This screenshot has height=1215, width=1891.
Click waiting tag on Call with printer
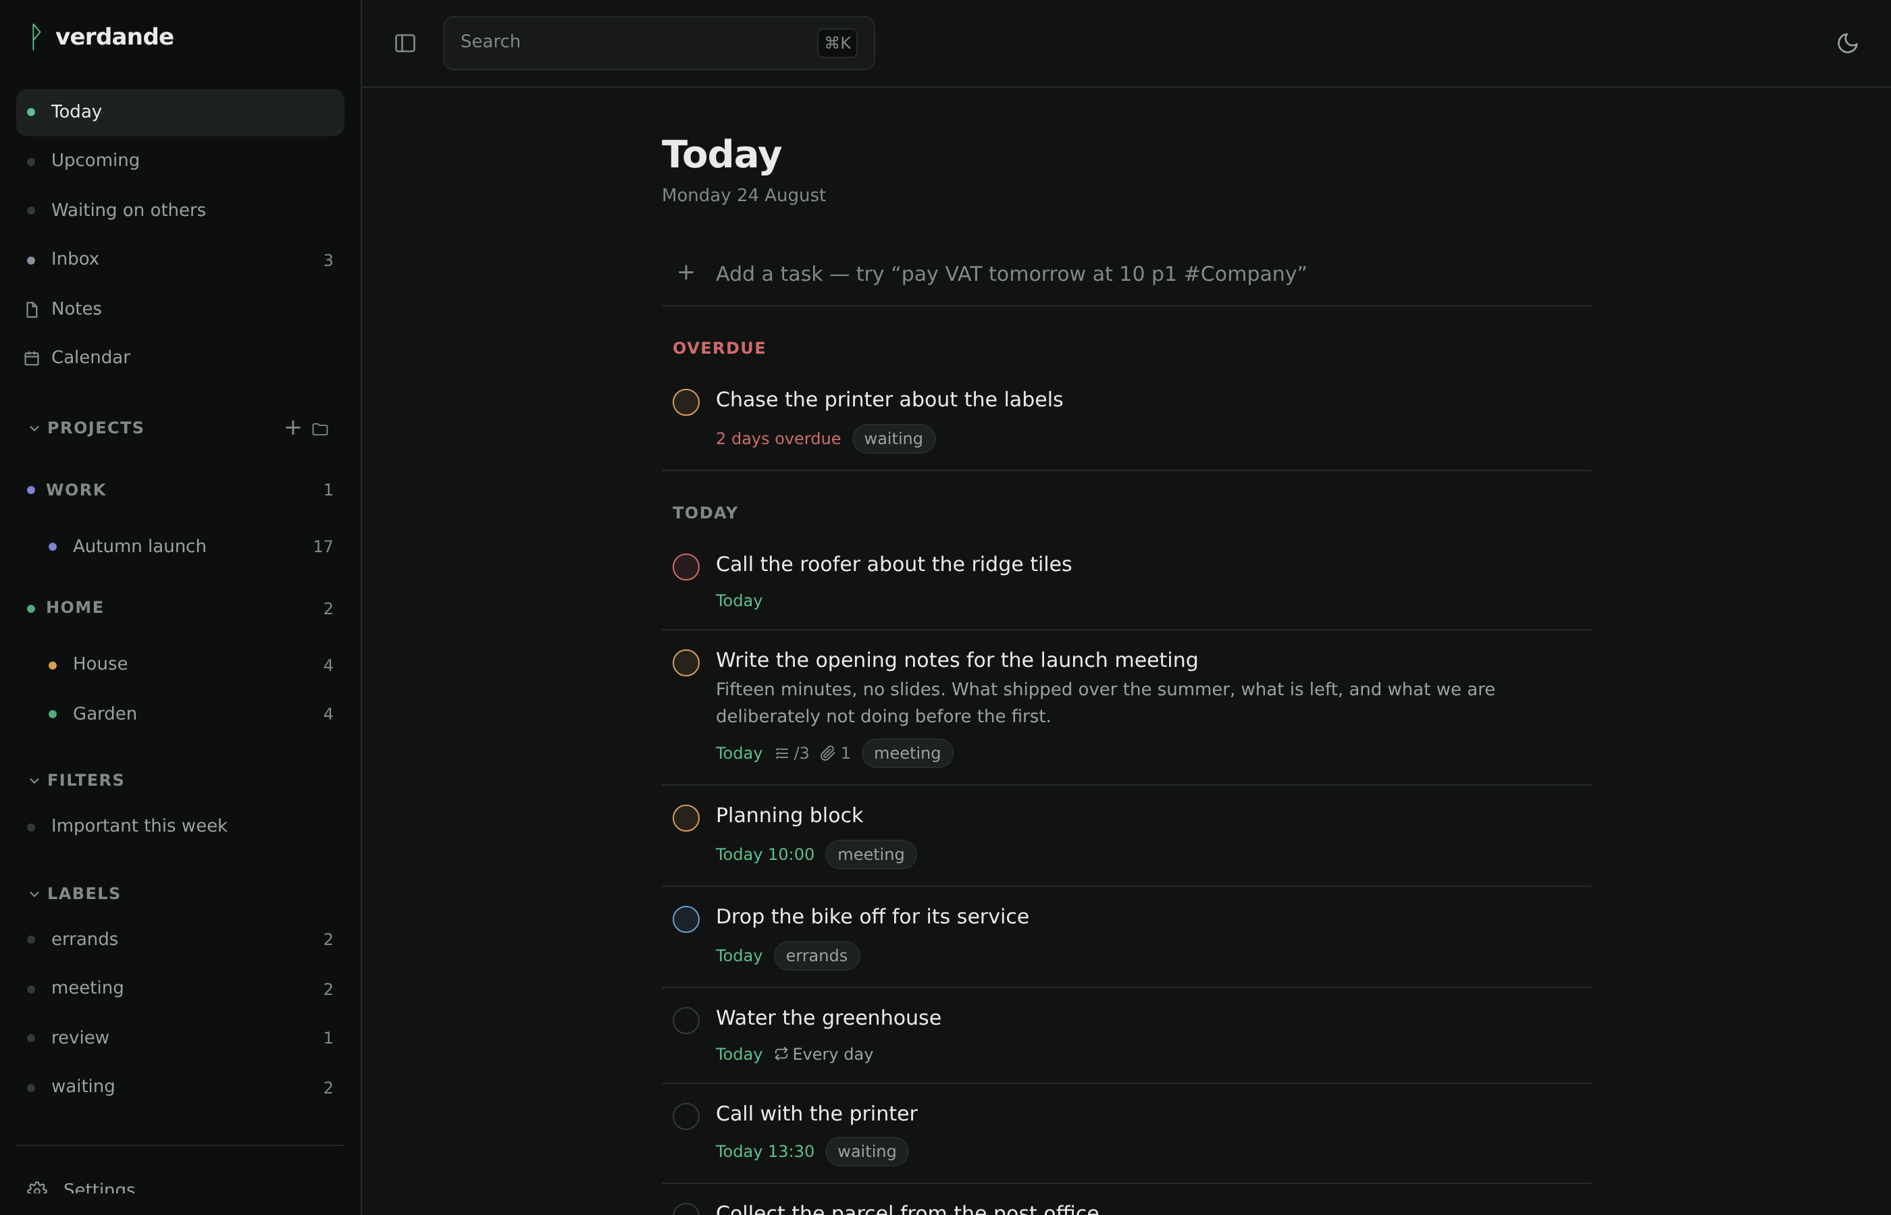(x=866, y=1151)
